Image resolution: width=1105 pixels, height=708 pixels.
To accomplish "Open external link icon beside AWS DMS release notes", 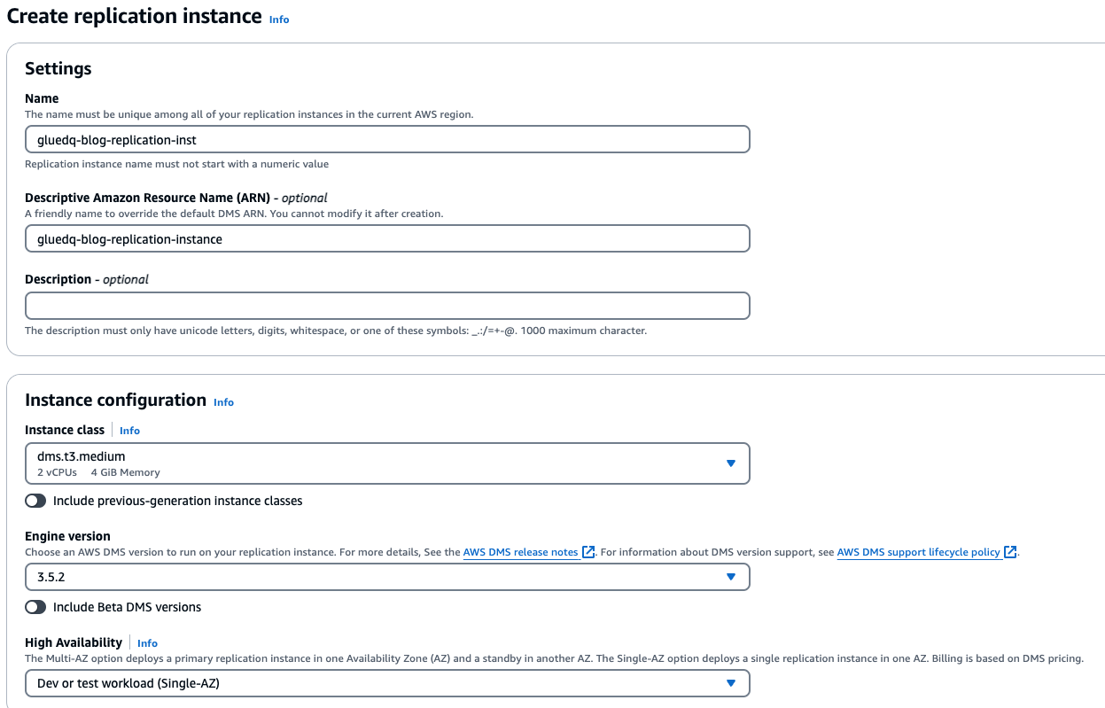I will 588,552.
